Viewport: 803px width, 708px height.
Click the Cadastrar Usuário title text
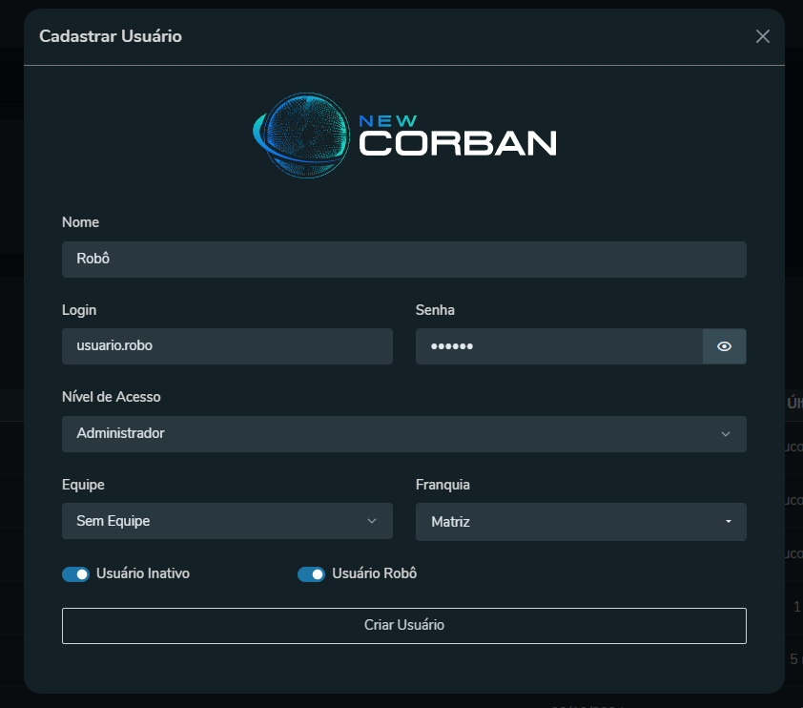(x=111, y=36)
